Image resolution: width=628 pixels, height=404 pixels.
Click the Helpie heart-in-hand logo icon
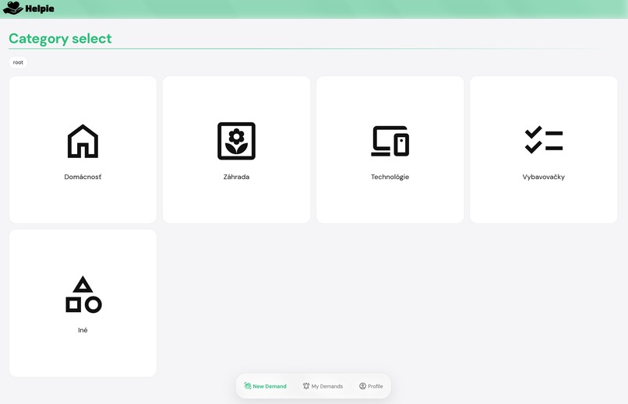point(12,8)
